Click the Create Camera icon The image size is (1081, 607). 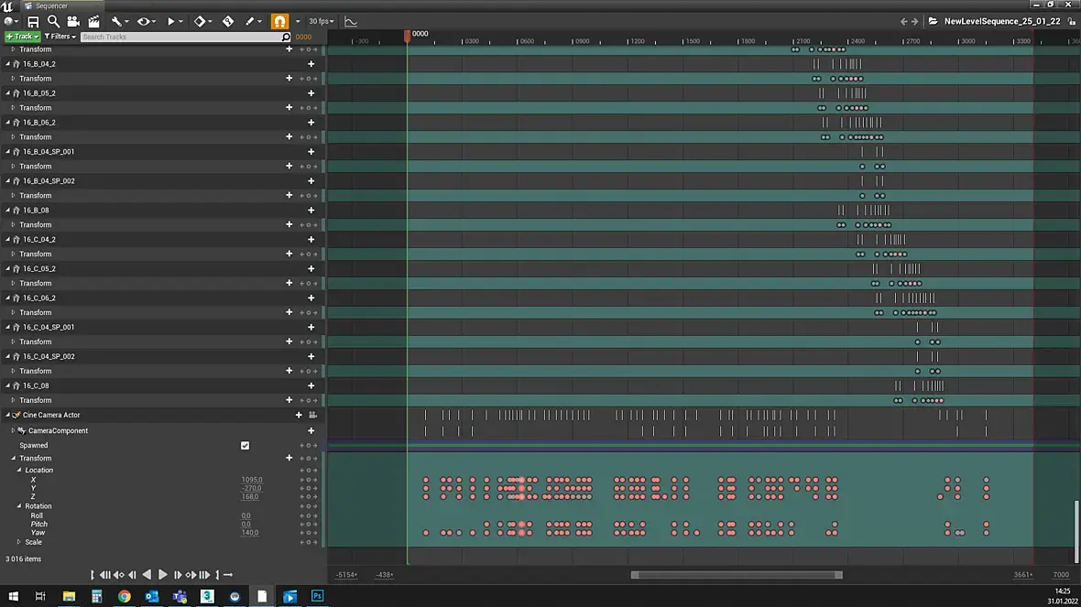(x=73, y=21)
